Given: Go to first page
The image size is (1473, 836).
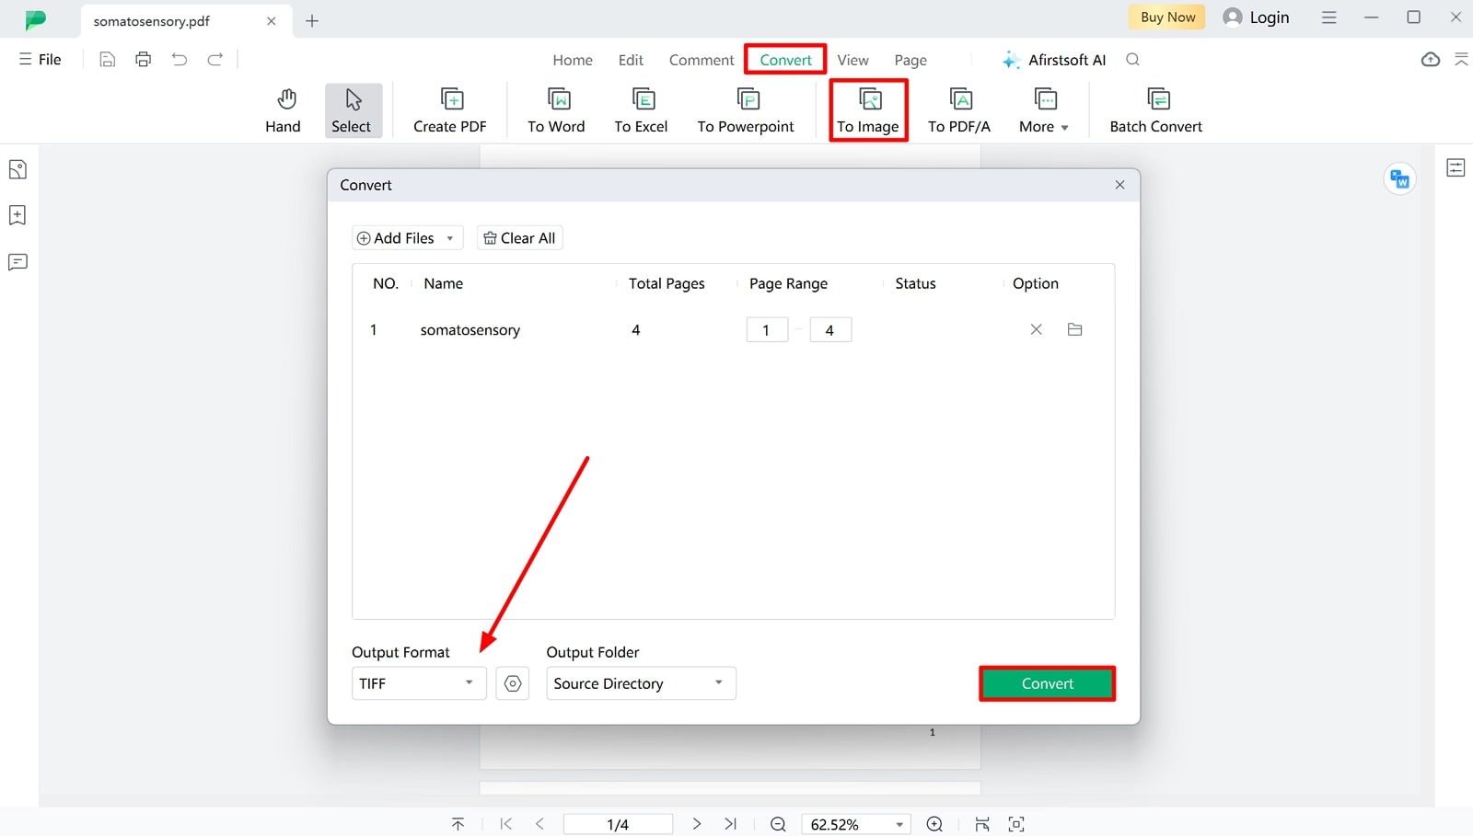Looking at the screenshot, I should click(505, 824).
